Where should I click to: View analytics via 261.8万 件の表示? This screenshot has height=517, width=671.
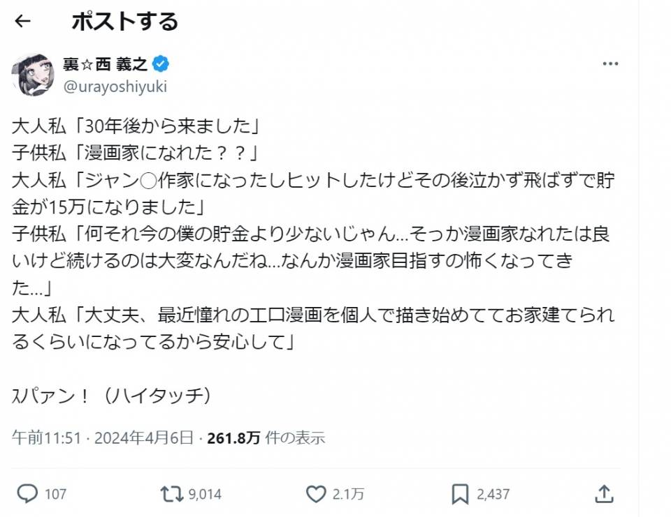click(266, 438)
